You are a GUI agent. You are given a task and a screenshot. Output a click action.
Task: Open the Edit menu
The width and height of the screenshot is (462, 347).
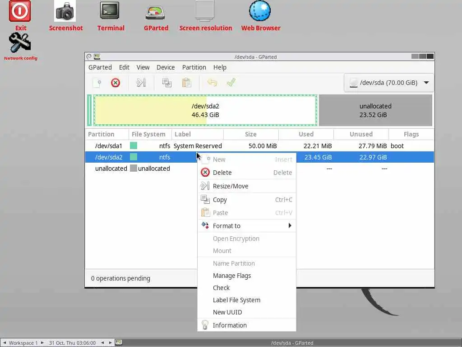(124, 67)
